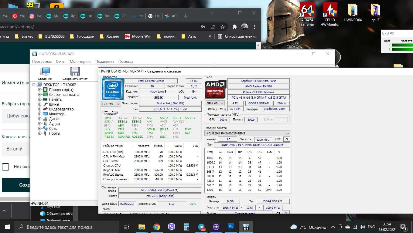
Task: Open the Chrome profile avatar
Action: coord(244,27)
